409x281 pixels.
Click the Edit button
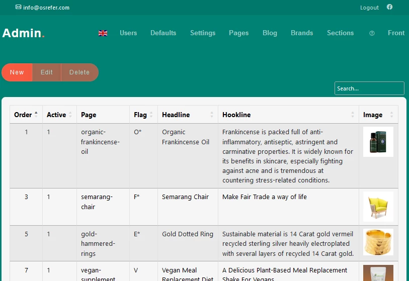coord(47,72)
